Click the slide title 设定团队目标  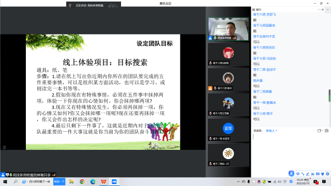(x=155, y=43)
